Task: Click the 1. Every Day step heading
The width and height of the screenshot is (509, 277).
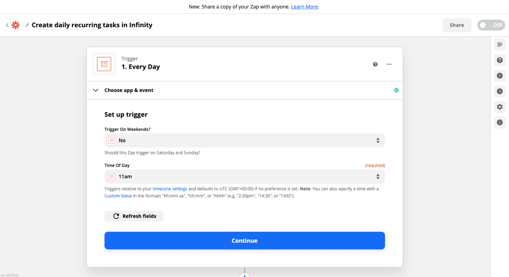Action: click(140, 67)
